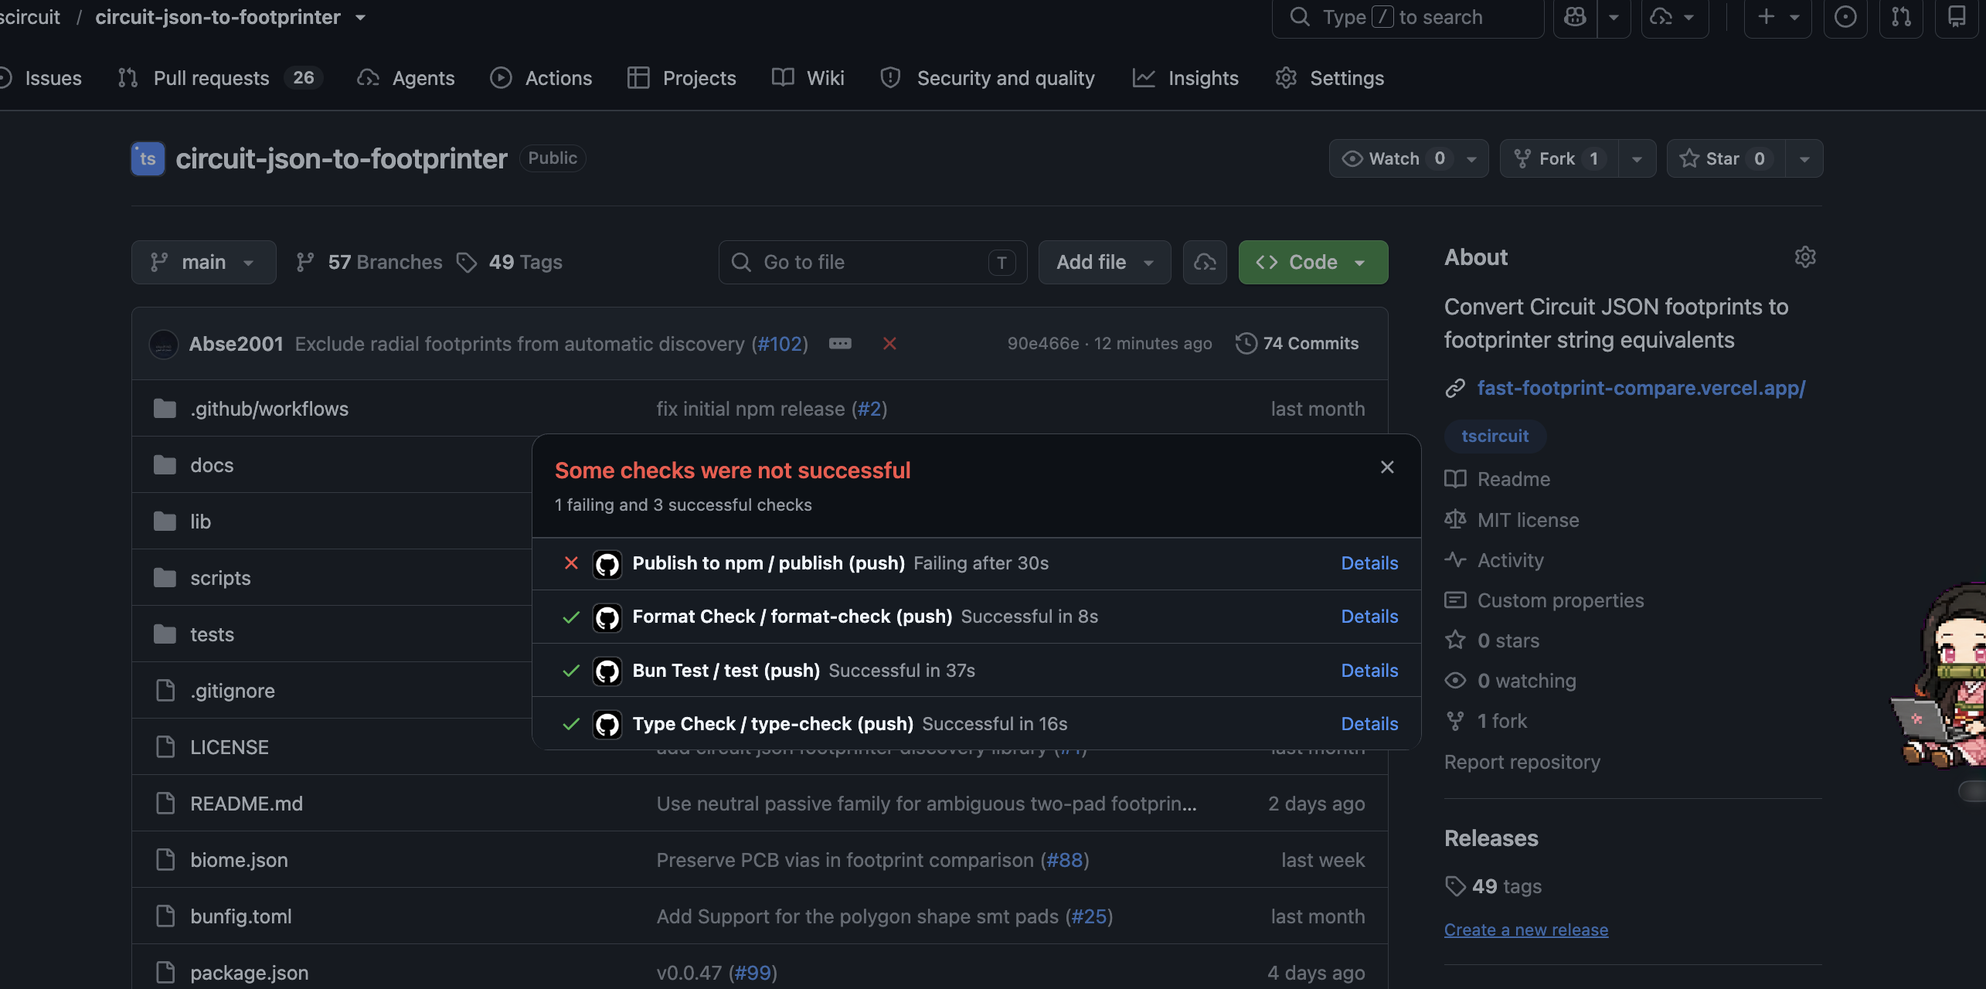
Task: Click the issues circle icon in the header
Action: coord(1845,17)
